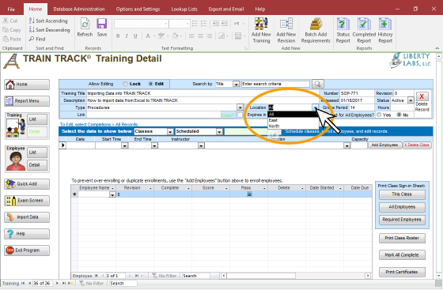Tick the Exam checkbox
Viewport: 443px width, 290px height.
click(x=240, y=115)
